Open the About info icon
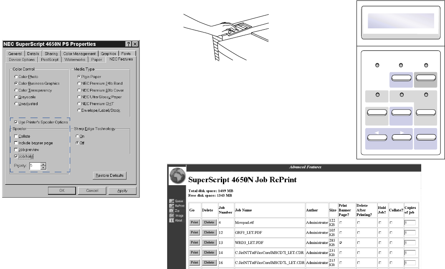Viewport: 445px width, 269px height. pyautogui.click(x=172, y=220)
